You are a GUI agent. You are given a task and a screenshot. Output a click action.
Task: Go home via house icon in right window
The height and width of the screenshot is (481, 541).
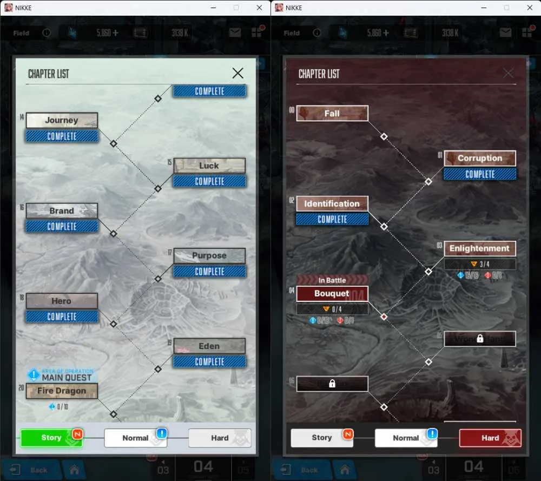pyautogui.click(x=345, y=470)
